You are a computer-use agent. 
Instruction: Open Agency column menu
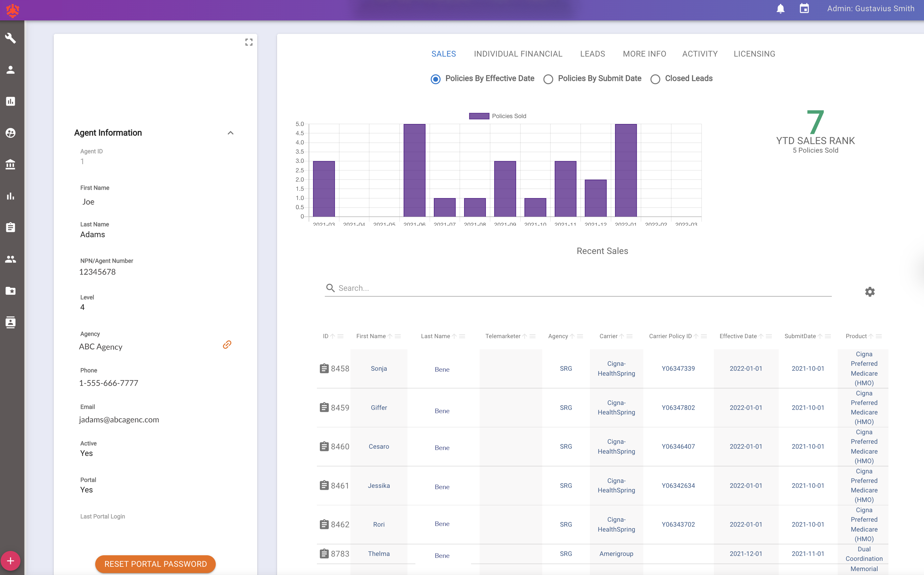pos(580,336)
